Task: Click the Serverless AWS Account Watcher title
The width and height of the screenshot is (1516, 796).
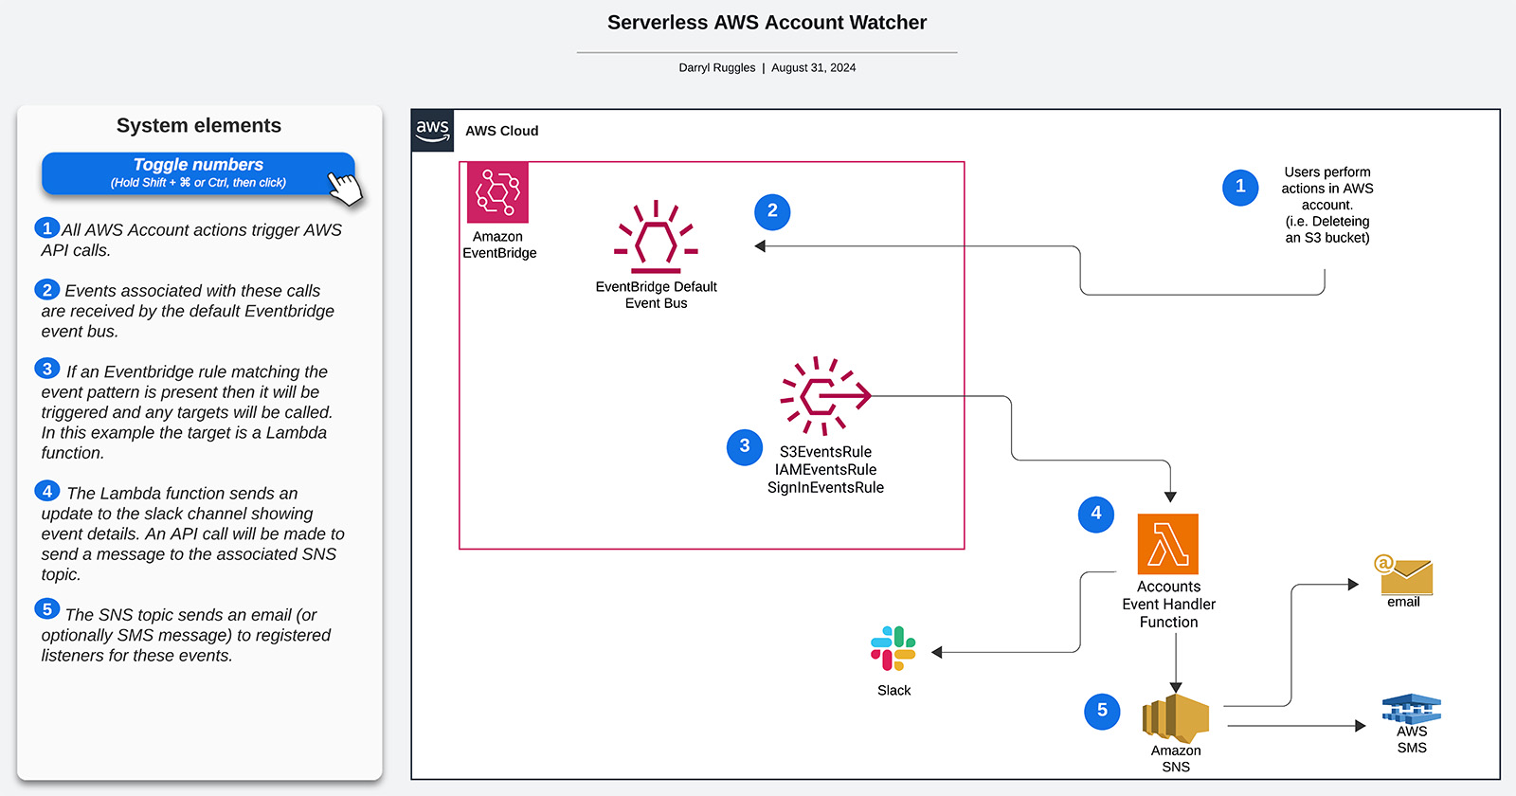Action: click(x=767, y=22)
